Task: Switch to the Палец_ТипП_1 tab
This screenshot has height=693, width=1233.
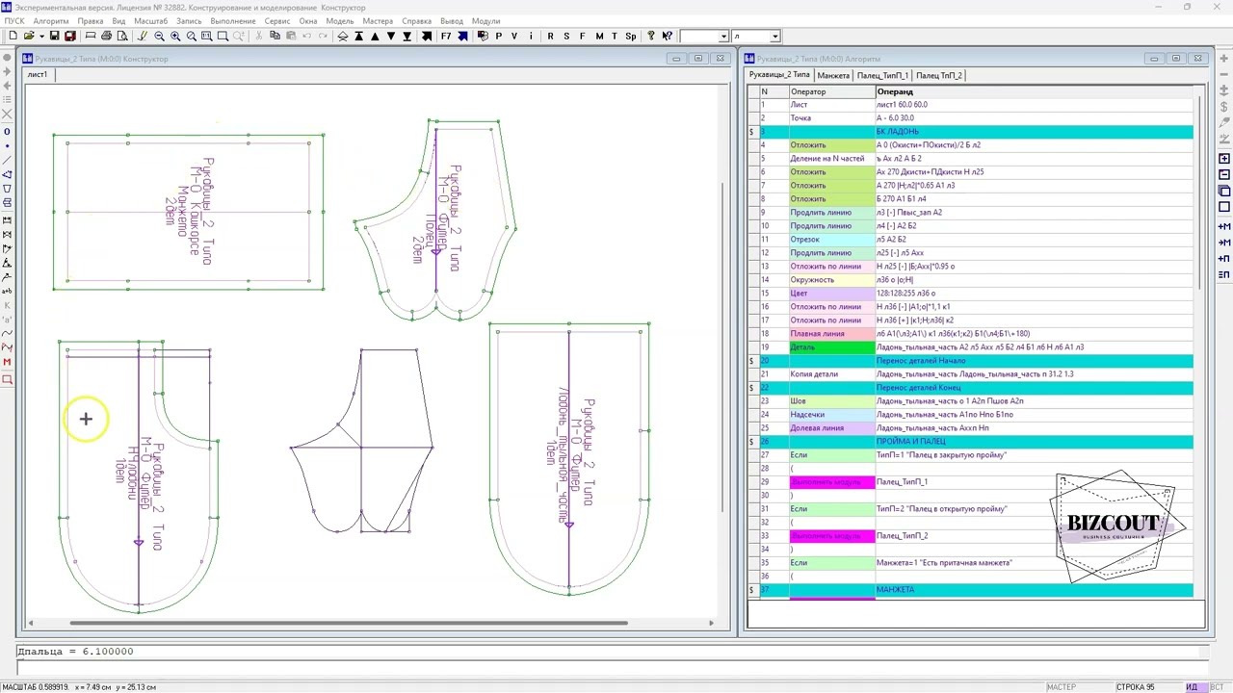Action: coord(882,75)
